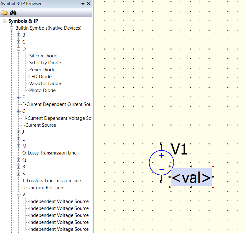Collapse the Symbols & IP root node

click(5, 21)
